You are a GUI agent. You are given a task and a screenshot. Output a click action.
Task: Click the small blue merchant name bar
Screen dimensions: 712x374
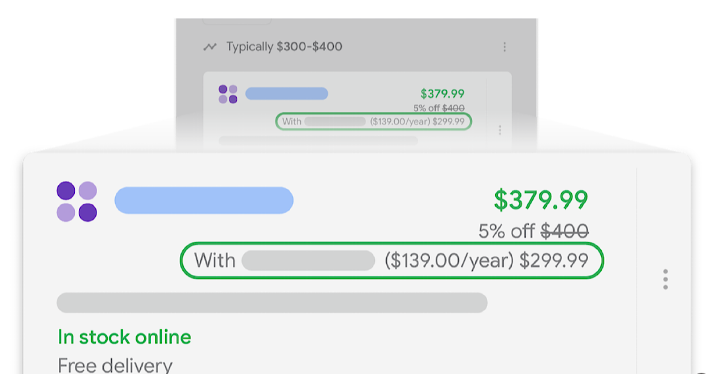pos(287,93)
